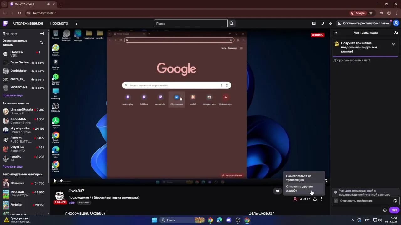Open Minecraft category in sidebar
The height and width of the screenshot is (225, 401).
point(24,194)
